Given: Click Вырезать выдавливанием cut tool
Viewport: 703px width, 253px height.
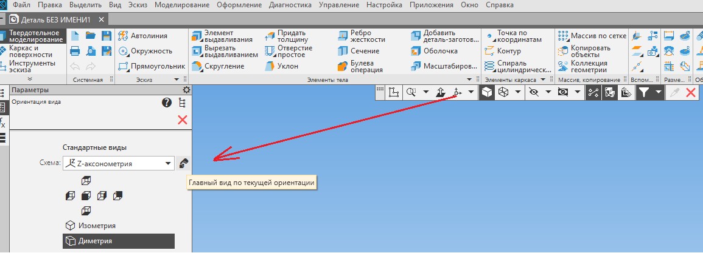Looking at the screenshot, I should pyautogui.click(x=225, y=51).
